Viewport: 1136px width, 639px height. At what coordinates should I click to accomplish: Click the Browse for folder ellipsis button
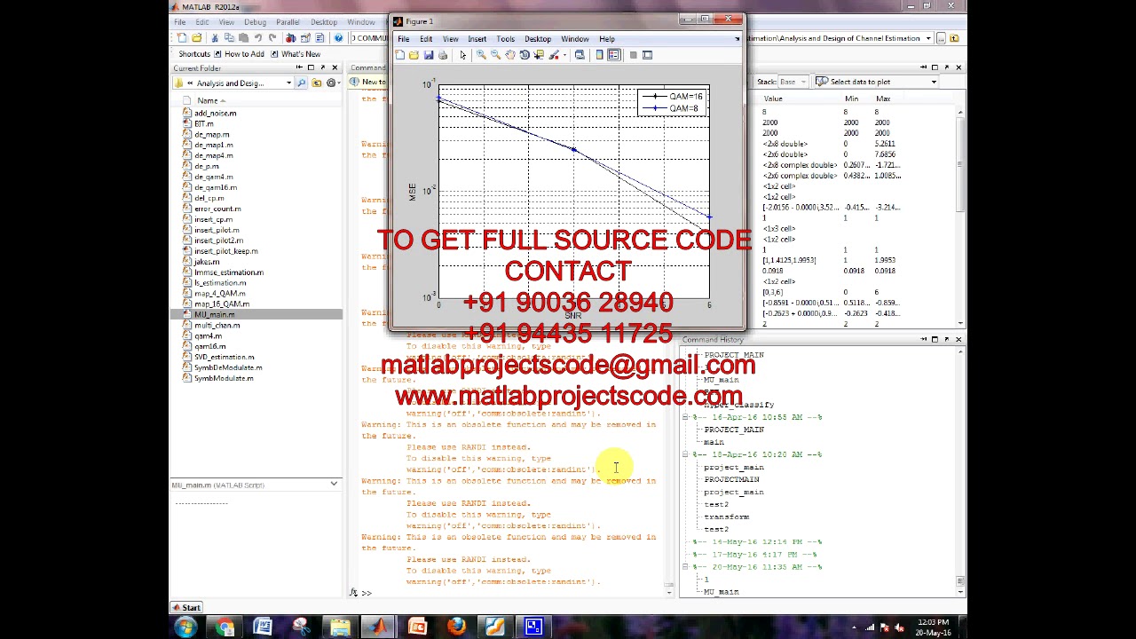click(x=942, y=38)
